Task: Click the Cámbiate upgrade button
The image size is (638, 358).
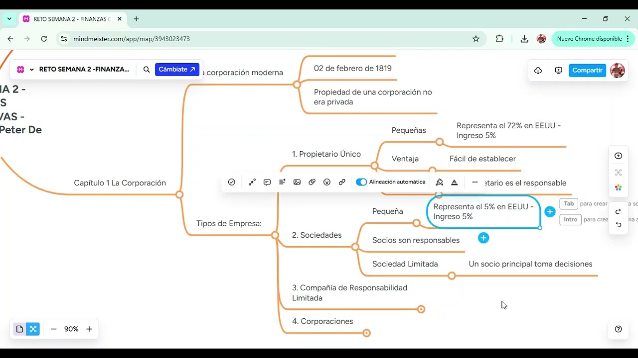Action: (177, 70)
